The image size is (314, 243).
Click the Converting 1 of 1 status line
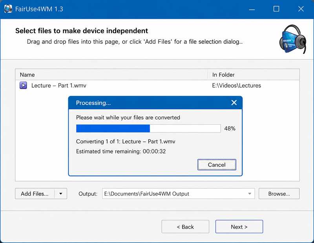coord(126,142)
